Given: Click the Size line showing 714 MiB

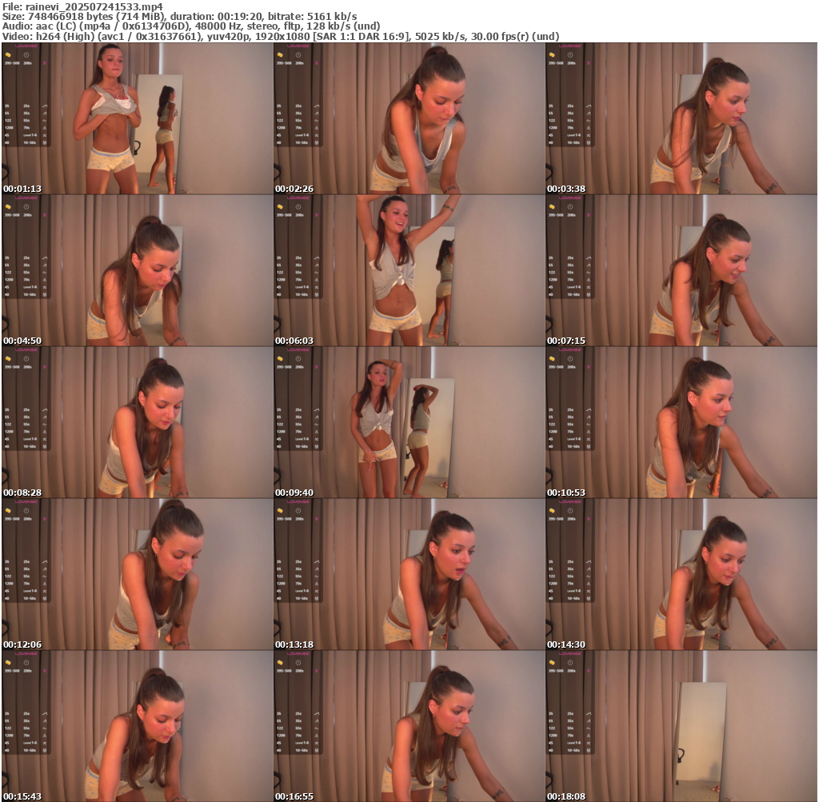Looking at the screenshot, I should (179, 17).
